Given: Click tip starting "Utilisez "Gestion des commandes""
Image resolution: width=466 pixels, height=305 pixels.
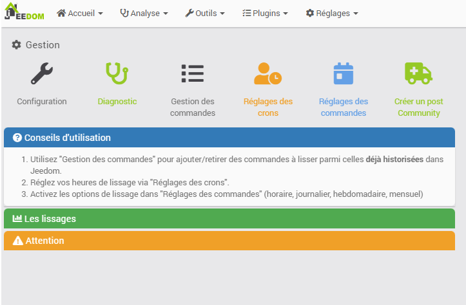Looking at the screenshot, I should 237,165.
